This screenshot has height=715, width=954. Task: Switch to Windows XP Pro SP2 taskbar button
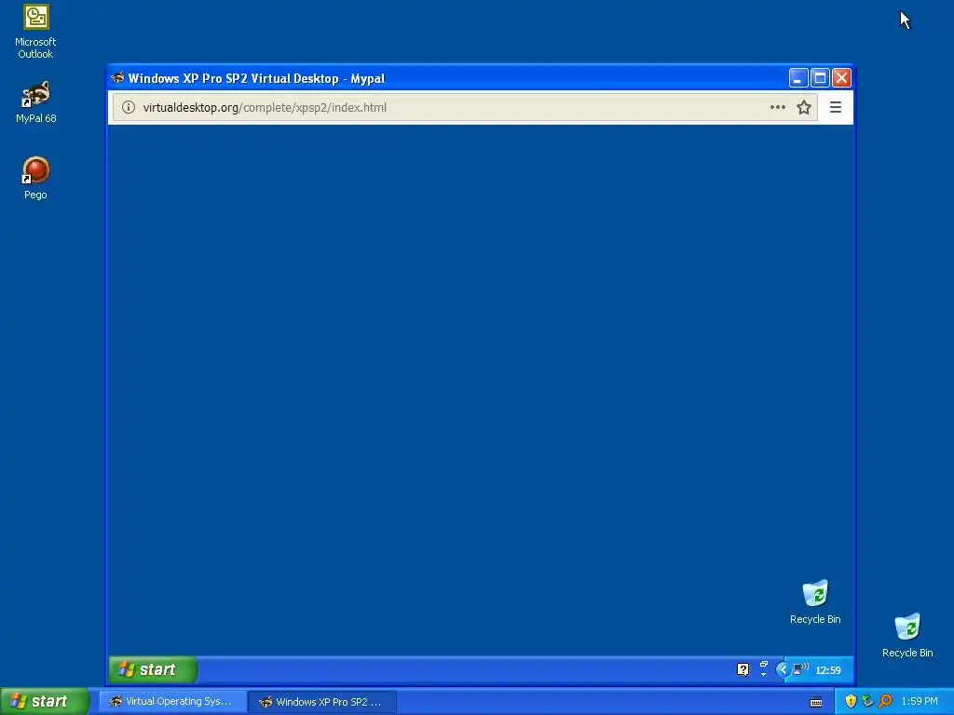(x=322, y=702)
